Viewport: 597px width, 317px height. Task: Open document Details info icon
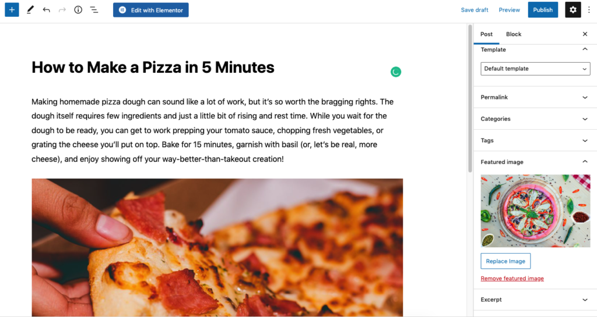[x=78, y=10]
